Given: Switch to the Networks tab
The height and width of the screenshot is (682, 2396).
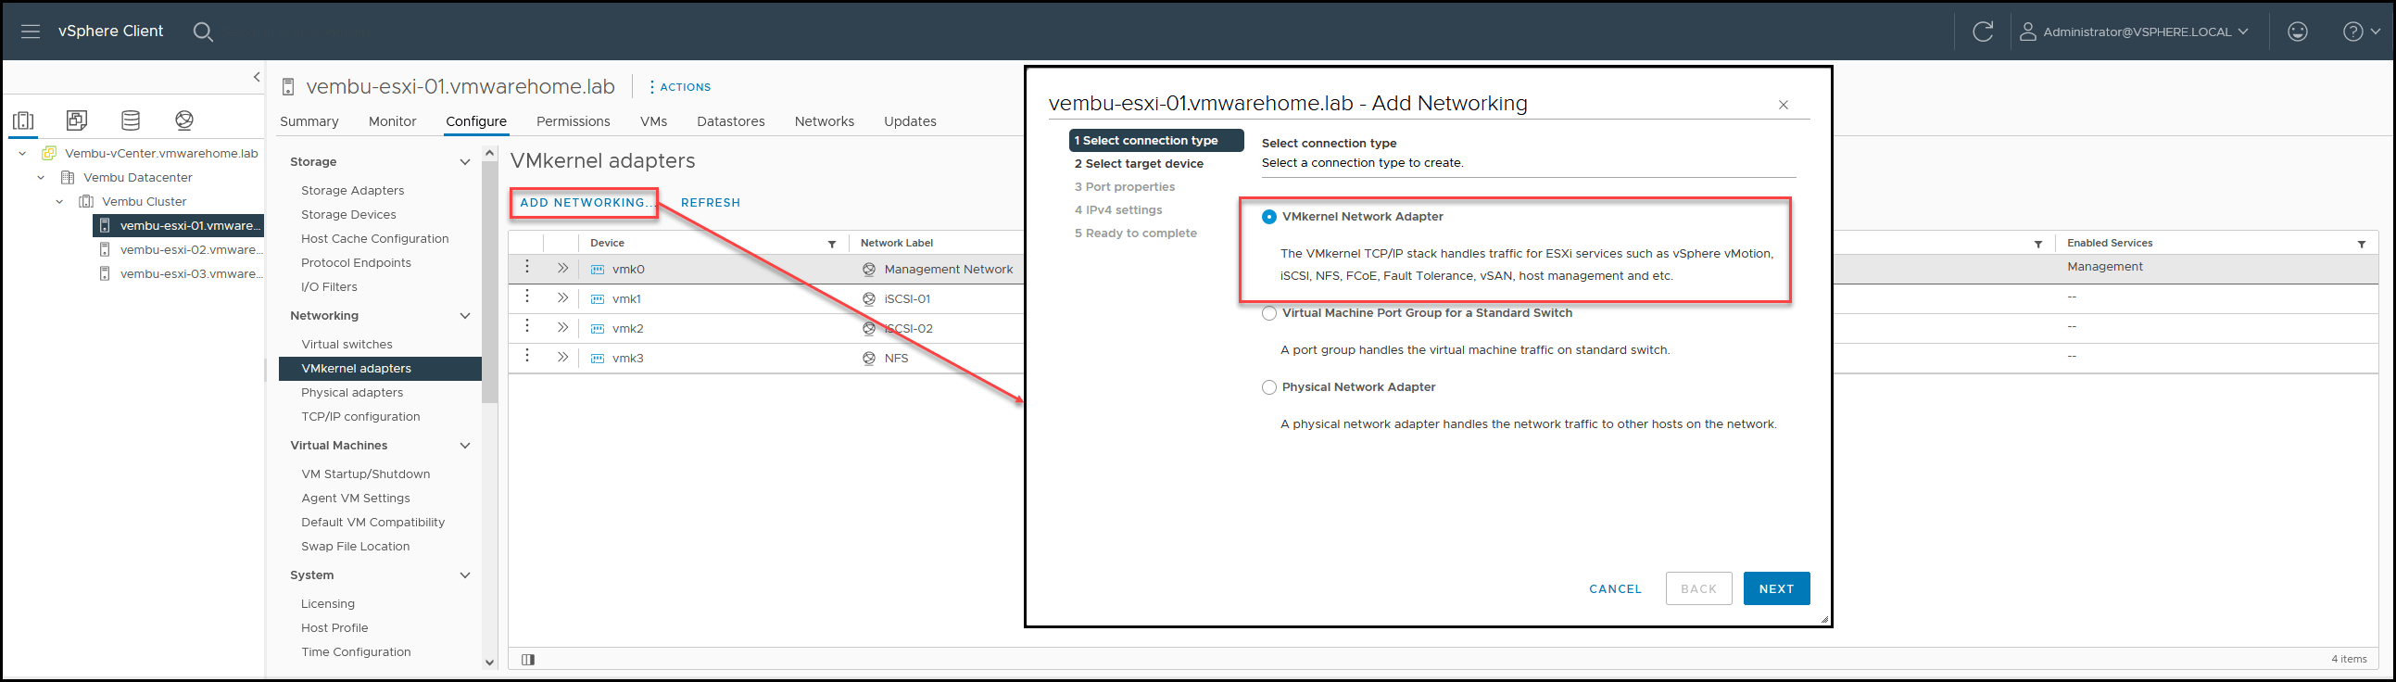Looking at the screenshot, I should (824, 121).
